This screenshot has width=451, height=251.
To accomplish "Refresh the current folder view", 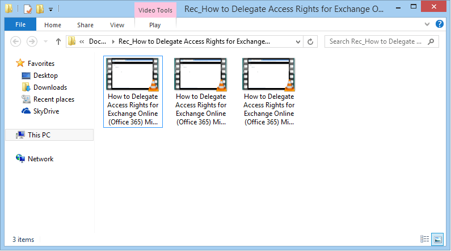I will pos(310,41).
